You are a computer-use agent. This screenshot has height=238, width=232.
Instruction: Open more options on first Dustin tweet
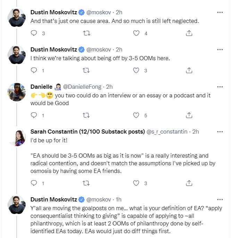tap(219, 12)
